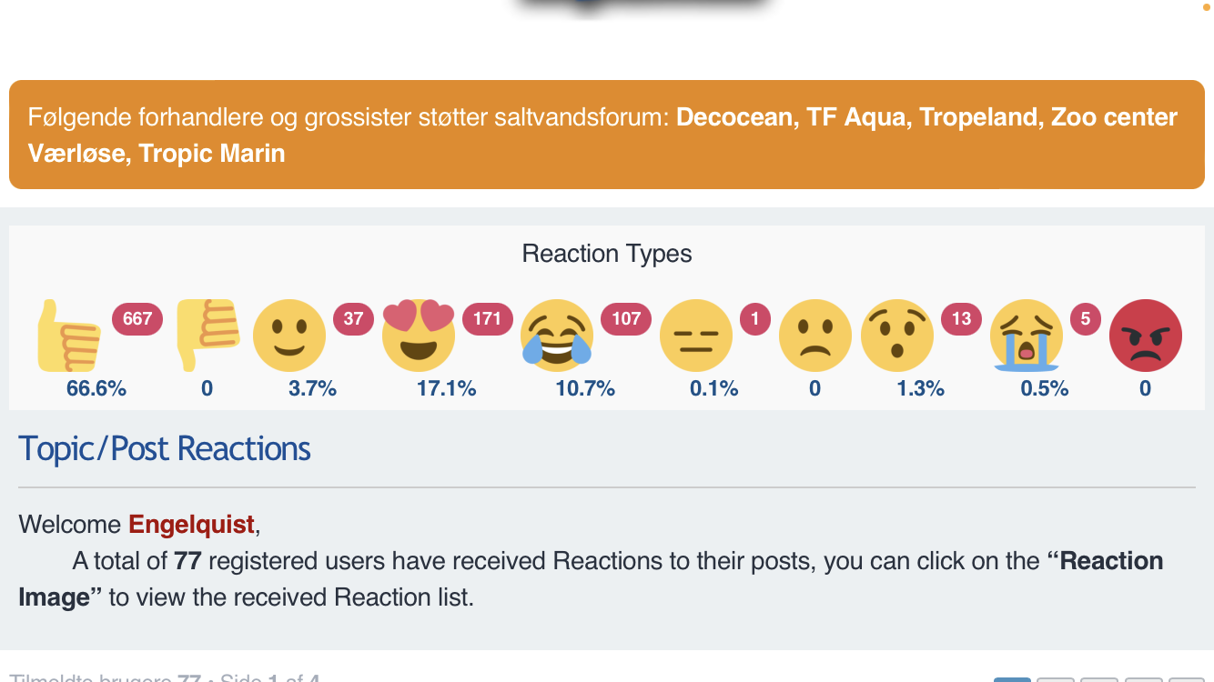
Task: Select the heart eyes Love reaction
Action: coord(419,335)
